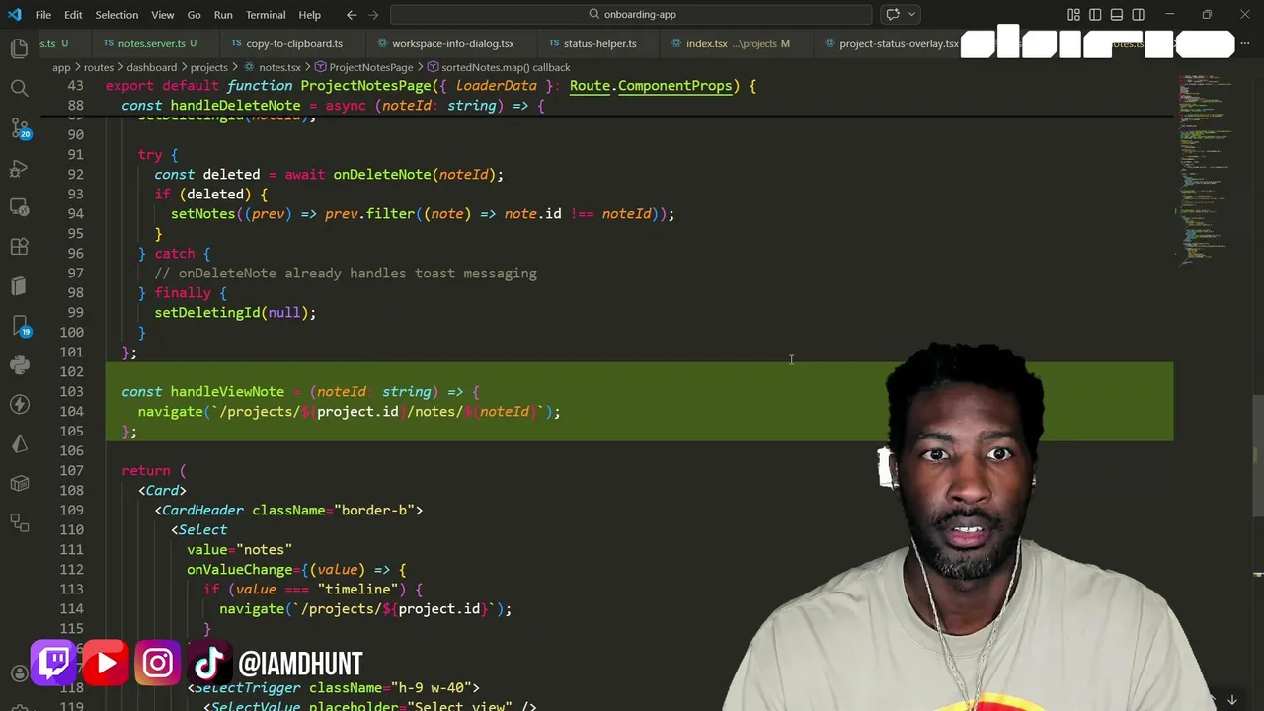Toggle the bottom Panel visibility
This screenshot has width=1264, height=711.
coord(1117,15)
